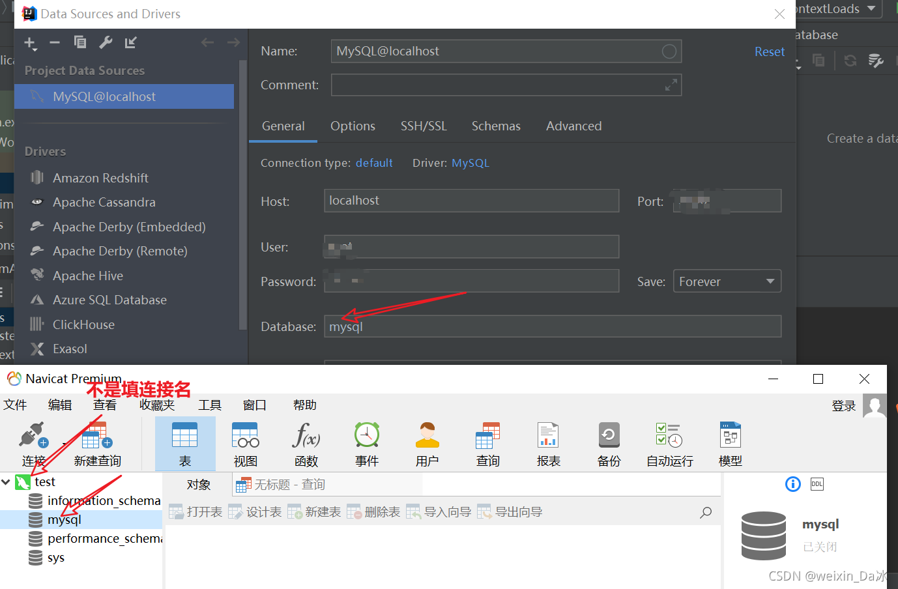This screenshot has width=898, height=589.
Task: Choose Apache Cassandra driver
Action: tap(104, 202)
